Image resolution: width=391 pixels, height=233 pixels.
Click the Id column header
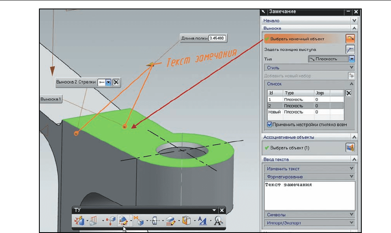click(275, 93)
